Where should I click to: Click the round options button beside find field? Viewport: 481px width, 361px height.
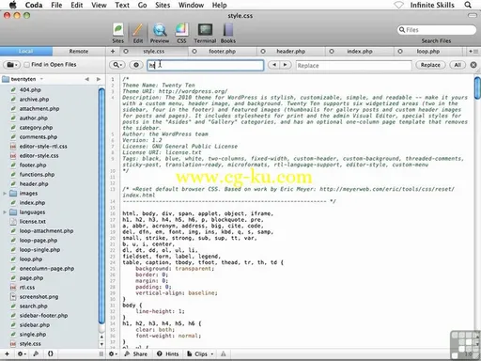pyautogui.click(x=136, y=65)
